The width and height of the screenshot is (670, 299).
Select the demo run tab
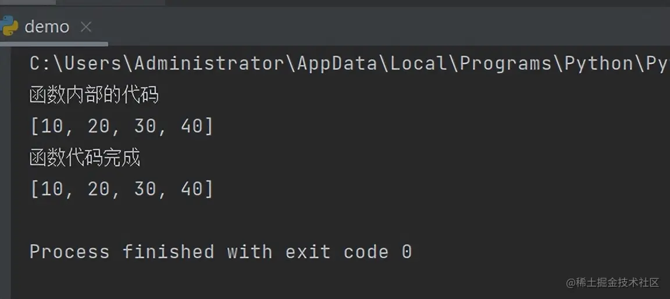(47, 27)
